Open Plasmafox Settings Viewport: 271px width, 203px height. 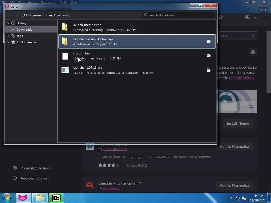tap(32, 168)
